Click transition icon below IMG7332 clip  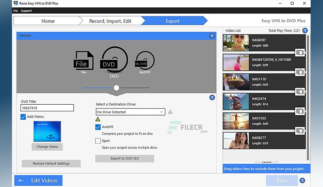tap(300, 131)
